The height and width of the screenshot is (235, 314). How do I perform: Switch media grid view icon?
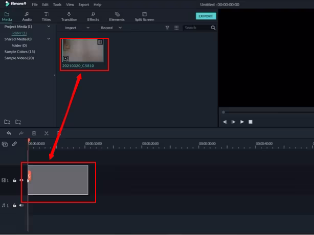(x=176, y=28)
